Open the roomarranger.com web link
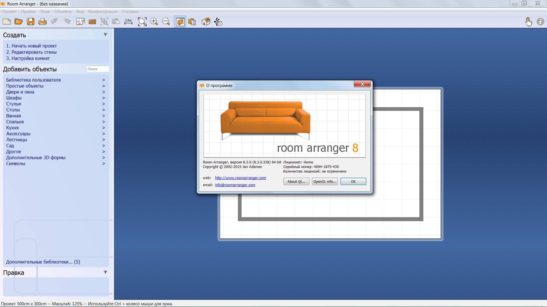The height and width of the screenshot is (307, 547). pyautogui.click(x=240, y=178)
